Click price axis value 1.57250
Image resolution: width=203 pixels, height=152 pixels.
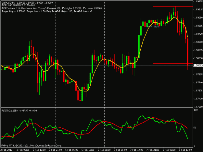(198, 107)
